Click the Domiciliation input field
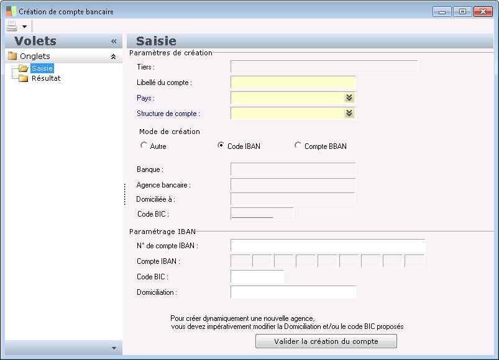This screenshot has width=499, height=360. click(x=293, y=292)
